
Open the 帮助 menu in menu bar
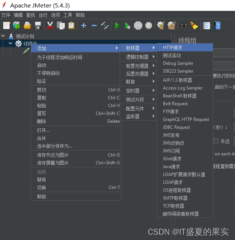click(x=80, y=15)
